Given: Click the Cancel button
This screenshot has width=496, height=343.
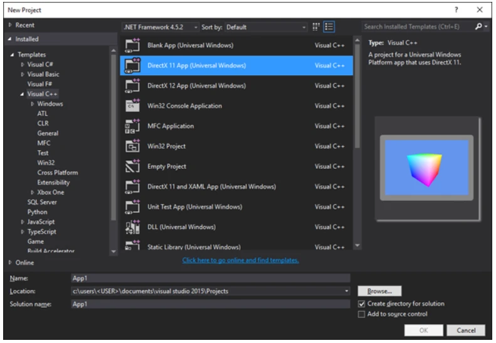Looking at the screenshot, I should coord(466,330).
